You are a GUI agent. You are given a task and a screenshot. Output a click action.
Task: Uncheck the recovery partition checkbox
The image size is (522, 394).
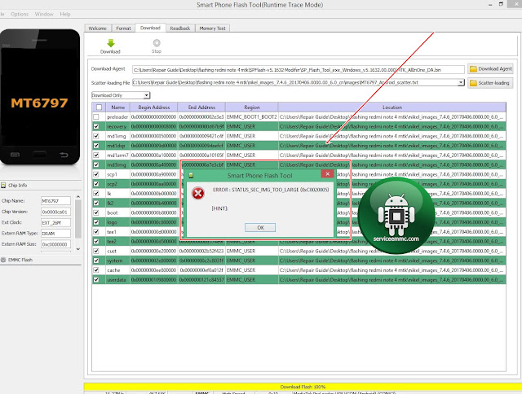pyautogui.click(x=96, y=126)
